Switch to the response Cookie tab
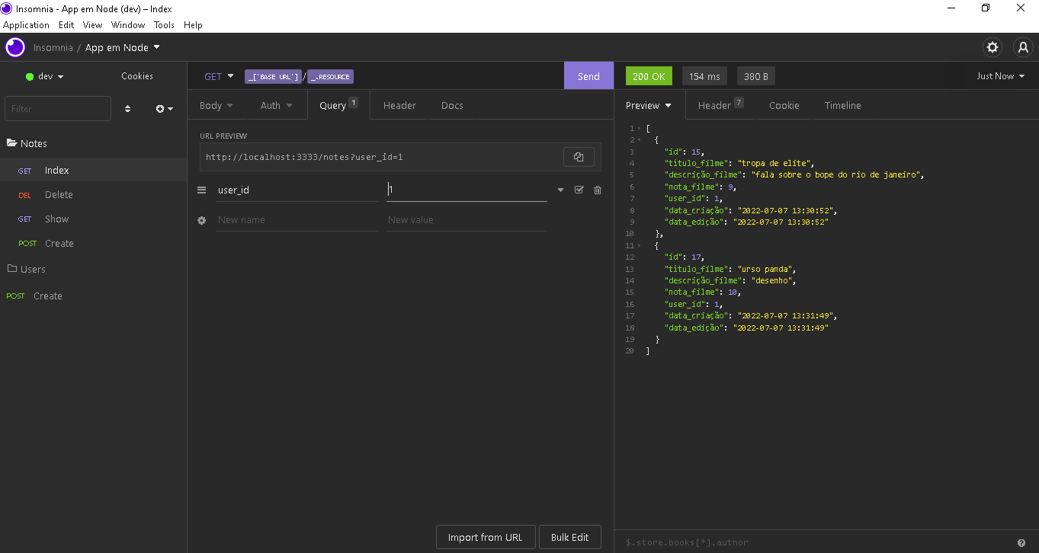 click(784, 105)
